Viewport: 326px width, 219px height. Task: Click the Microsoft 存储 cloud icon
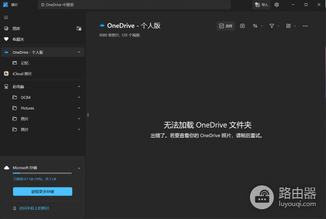point(7,168)
